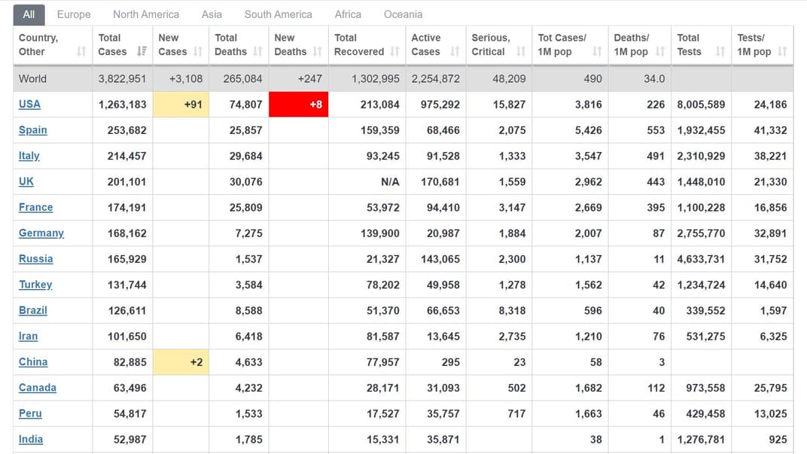Viewport: 807px width, 454px height.
Task: Click Active Cases sort arrows
Action: 455,52
